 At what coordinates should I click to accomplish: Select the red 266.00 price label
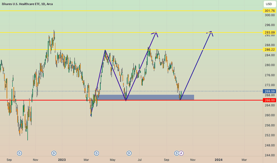tap(270, 100)
